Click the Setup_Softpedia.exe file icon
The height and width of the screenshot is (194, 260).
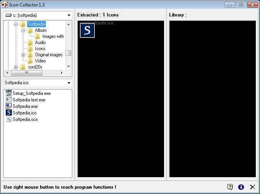coord(9,93)
